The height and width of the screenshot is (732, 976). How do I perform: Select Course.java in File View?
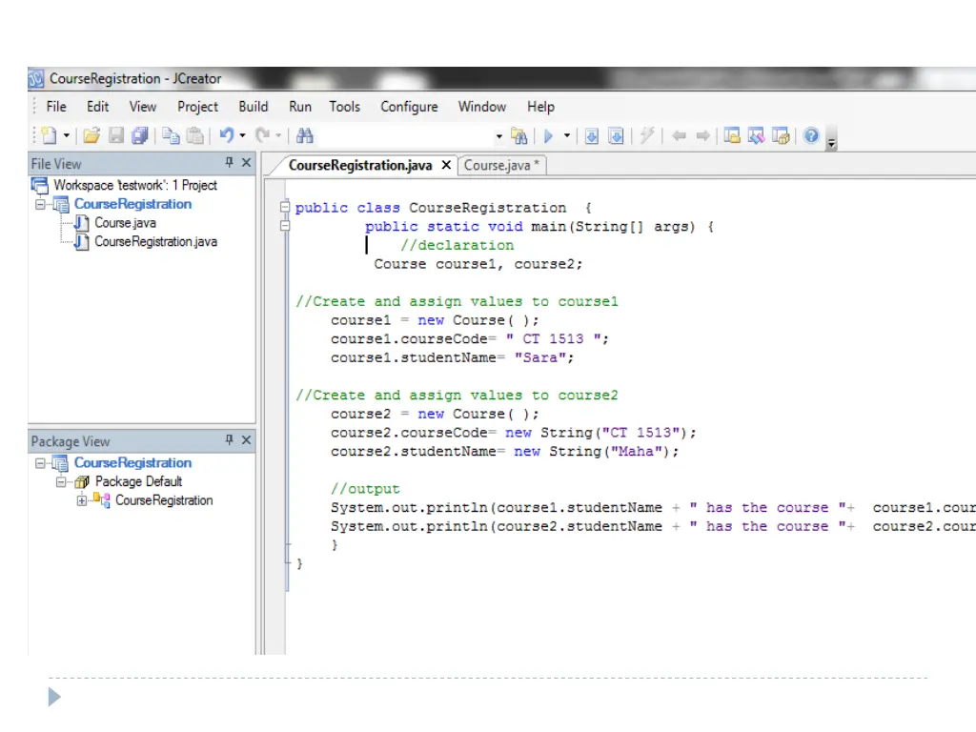125,223
